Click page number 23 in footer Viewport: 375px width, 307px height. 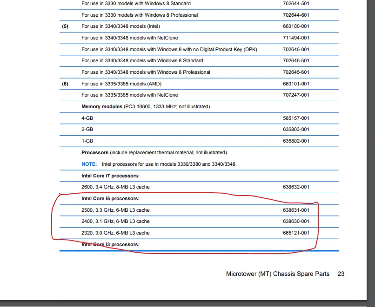pyautogui.click(x=341, y=274)
